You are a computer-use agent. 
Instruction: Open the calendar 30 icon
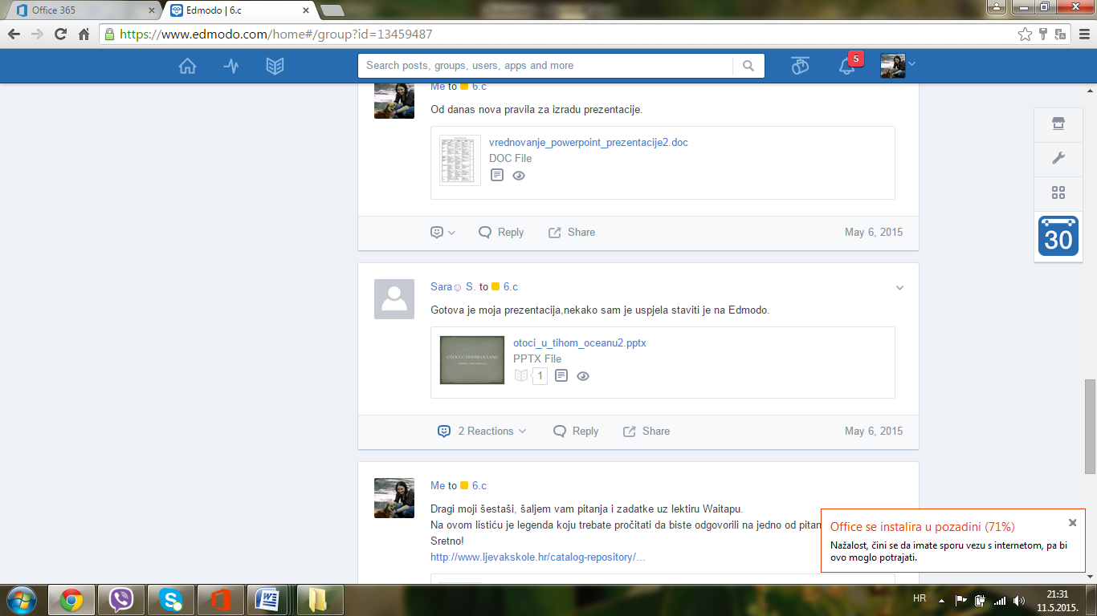[1058, 236]
